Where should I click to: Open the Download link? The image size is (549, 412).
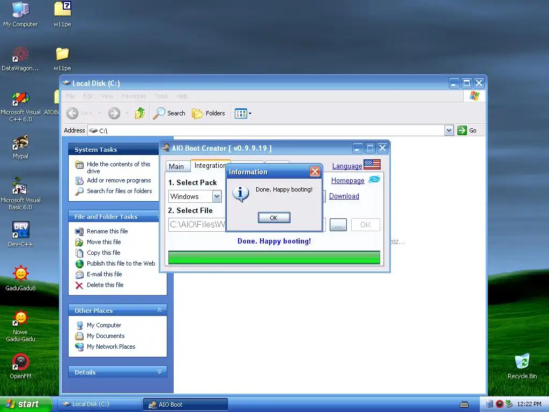click(344, 196)
